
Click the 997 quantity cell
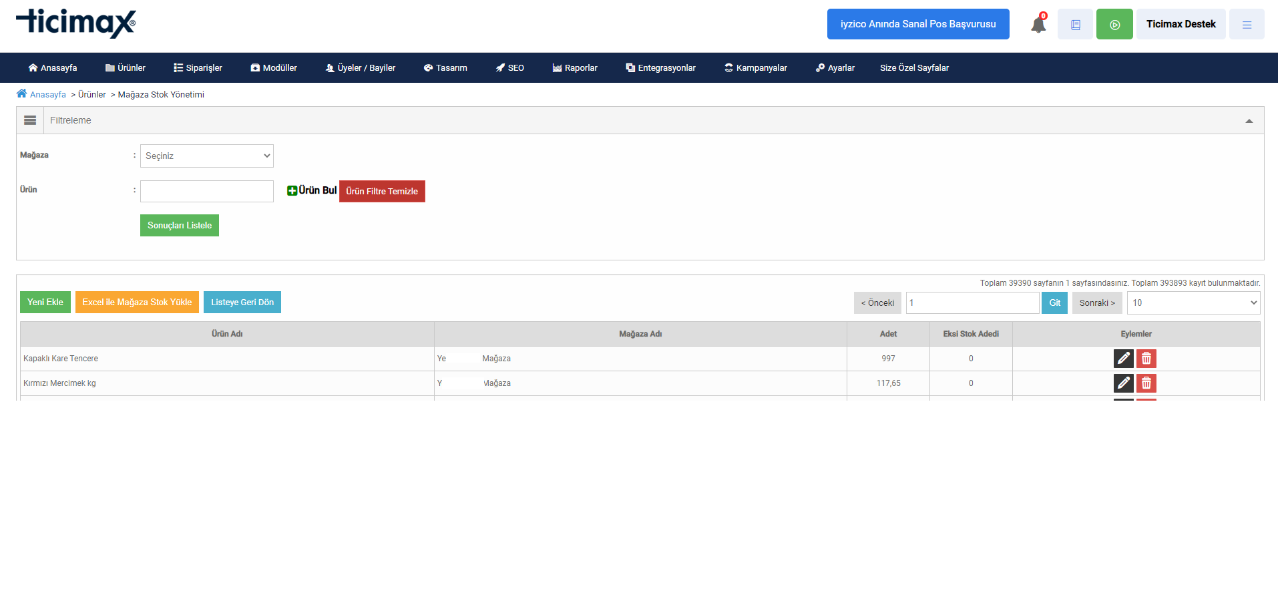[x=888, y=359]
